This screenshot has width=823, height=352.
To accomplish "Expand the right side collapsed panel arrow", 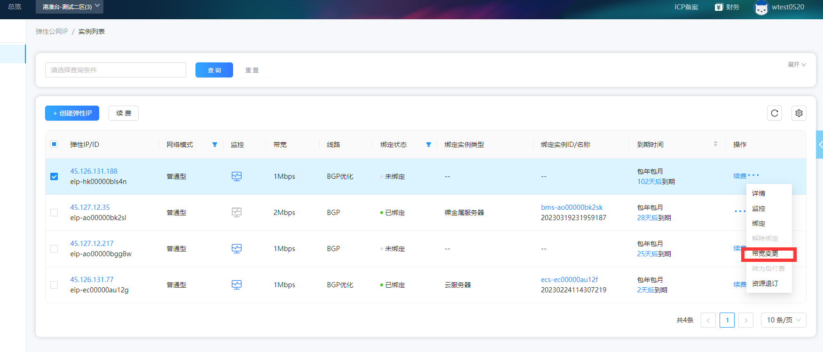I will click(x=820, y=145).
